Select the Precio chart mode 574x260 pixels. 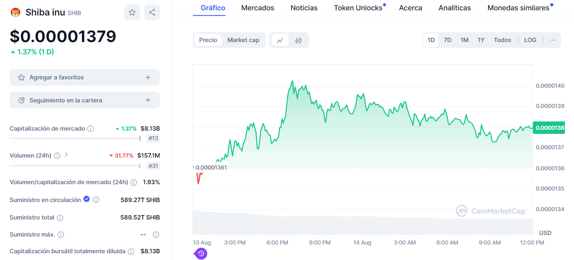click(208, 40)
